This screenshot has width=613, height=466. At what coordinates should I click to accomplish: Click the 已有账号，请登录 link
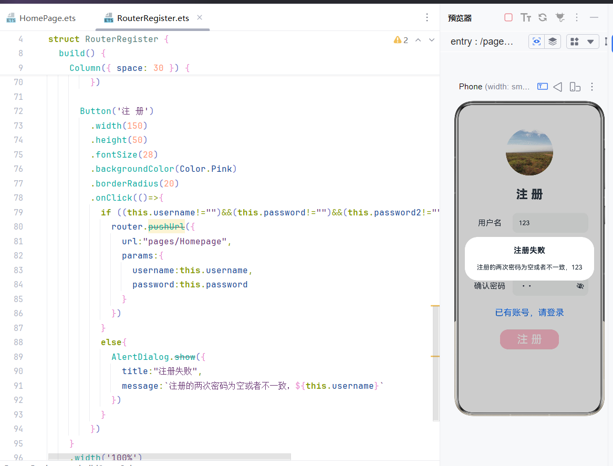529,313
